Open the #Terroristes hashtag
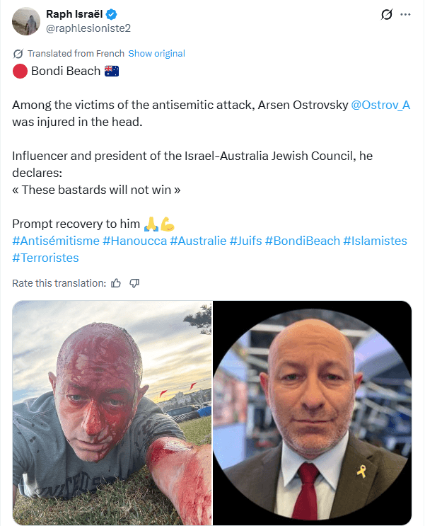The width and height of the screenshot is (425, 526). pos(45,258)
